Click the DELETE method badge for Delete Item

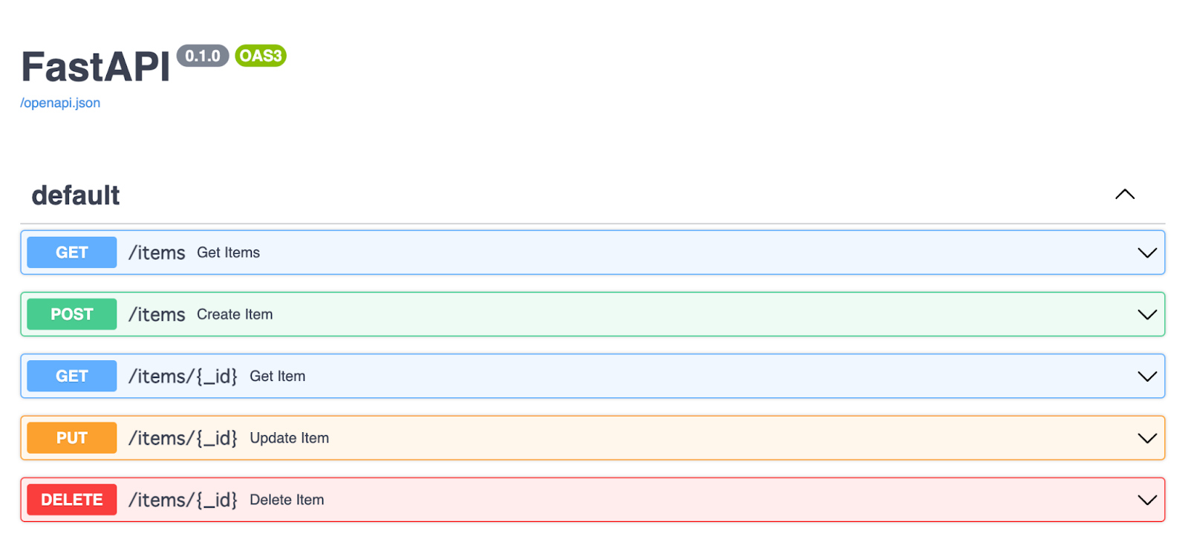72,500
